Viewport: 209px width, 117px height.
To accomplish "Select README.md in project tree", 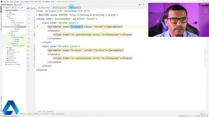I will (11, 58).
